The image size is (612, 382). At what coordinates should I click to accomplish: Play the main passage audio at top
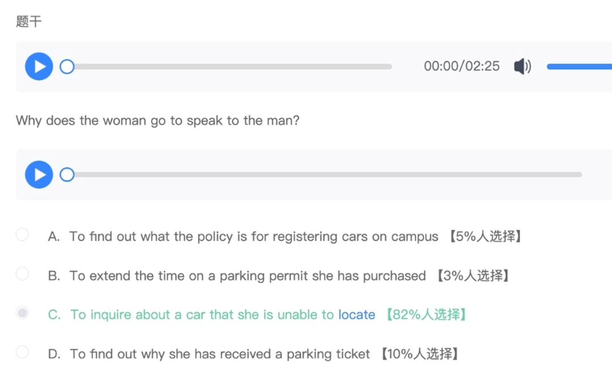[39, 66]
